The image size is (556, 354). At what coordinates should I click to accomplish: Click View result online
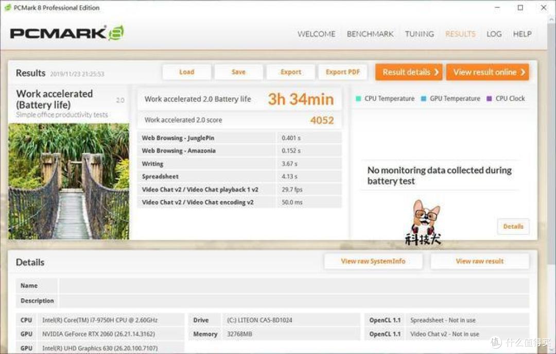click(488, 72)
